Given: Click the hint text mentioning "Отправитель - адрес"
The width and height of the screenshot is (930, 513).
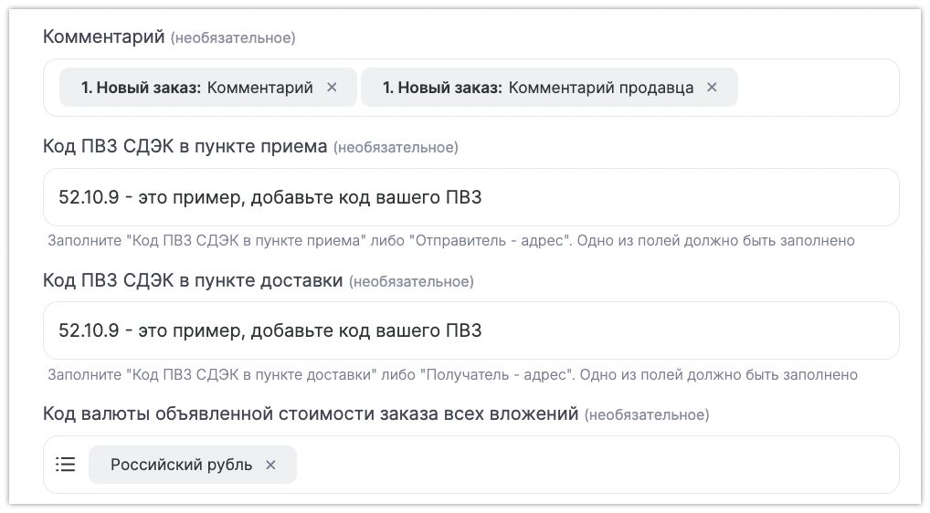Looking at the screenshot, I should (x=450, y=241).
